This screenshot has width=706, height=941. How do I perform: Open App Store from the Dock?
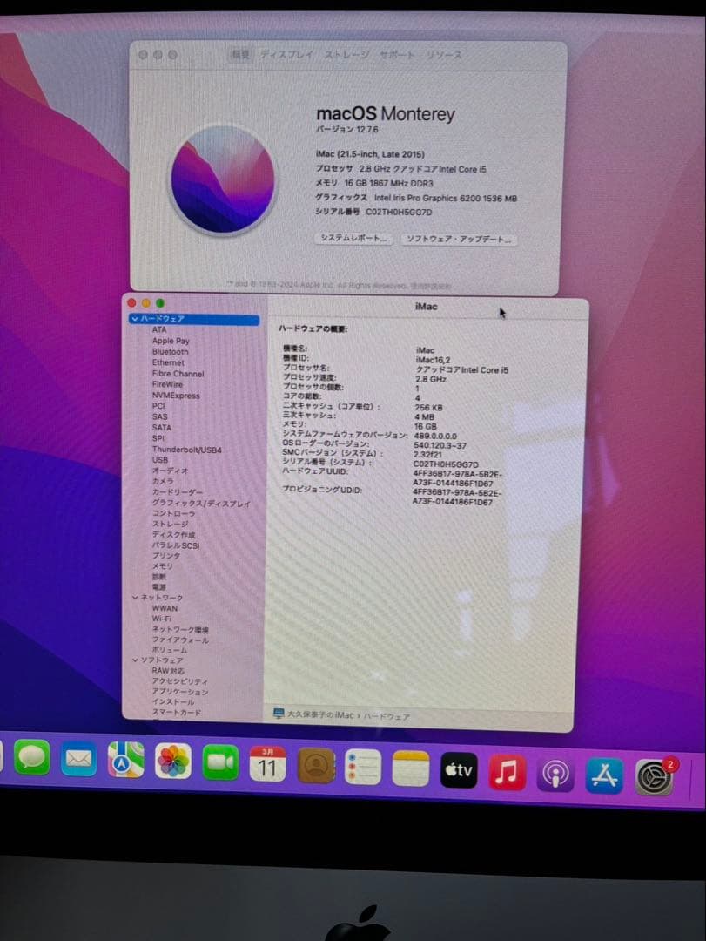coord(604,775)
